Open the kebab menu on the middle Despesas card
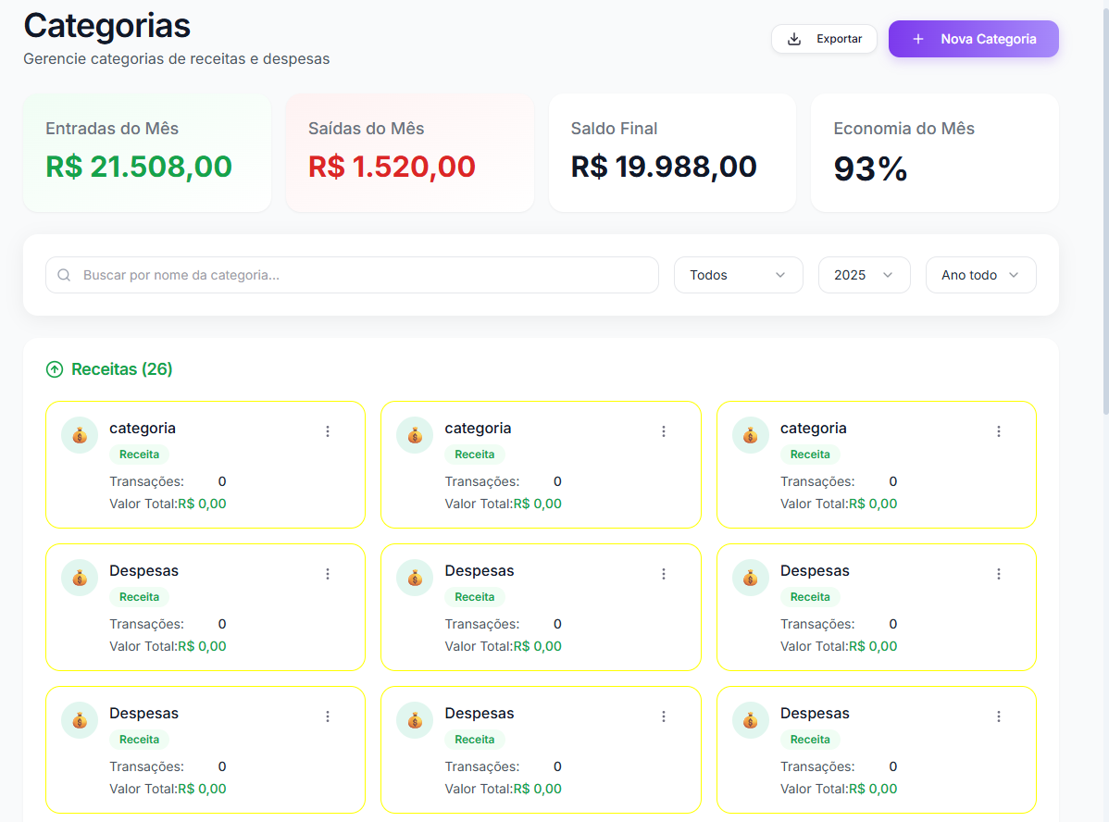Viewport: 1109px width, 822px height. click(x=663, y=573)
